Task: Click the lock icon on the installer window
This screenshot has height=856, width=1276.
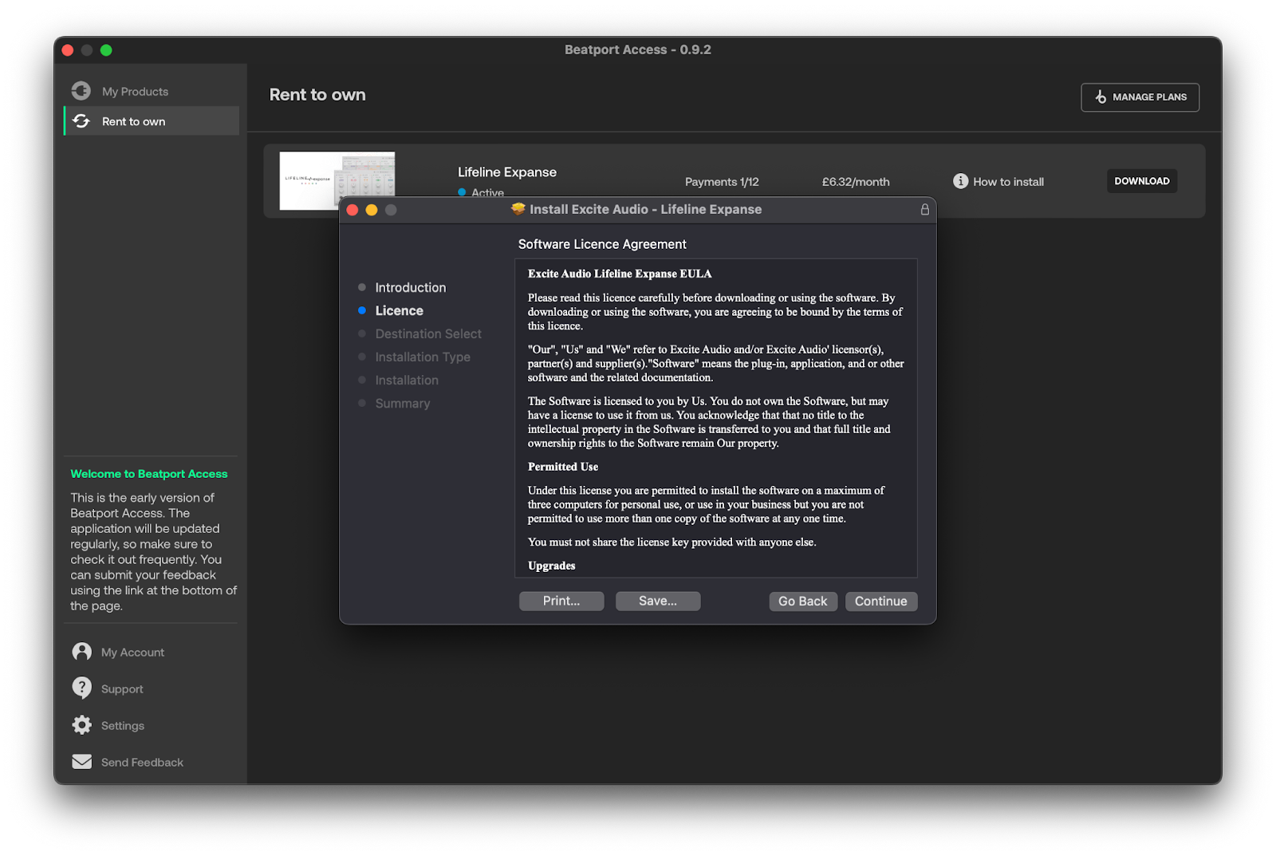Action: (x=924, y=210)
